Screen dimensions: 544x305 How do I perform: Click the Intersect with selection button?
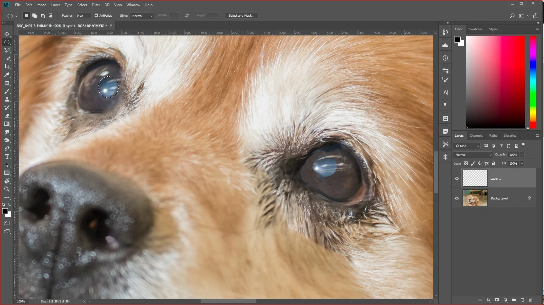click(51, 16)
